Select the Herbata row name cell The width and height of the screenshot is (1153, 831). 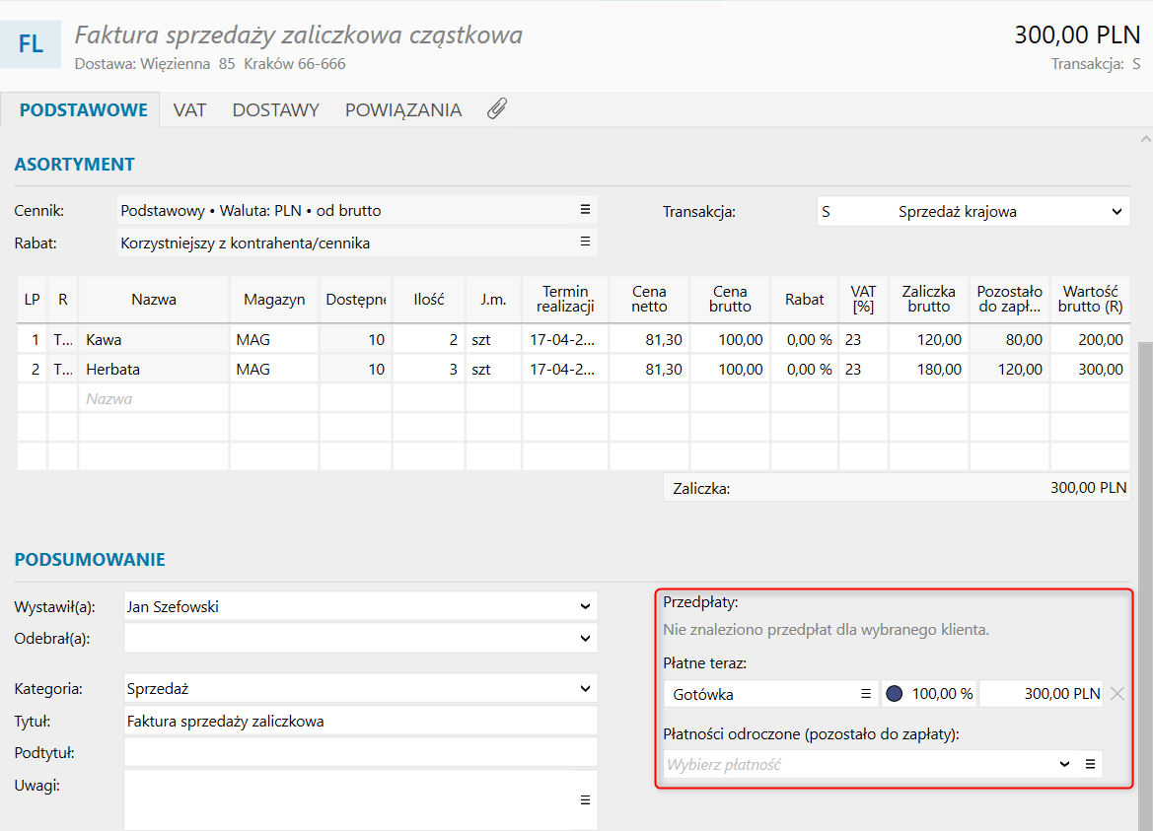tap(154, 370)
